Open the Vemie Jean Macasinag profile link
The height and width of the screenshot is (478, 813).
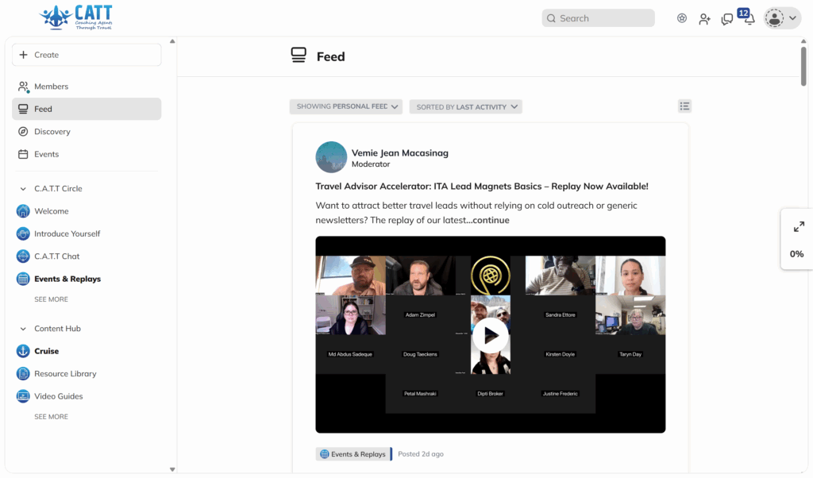point(400,153)
